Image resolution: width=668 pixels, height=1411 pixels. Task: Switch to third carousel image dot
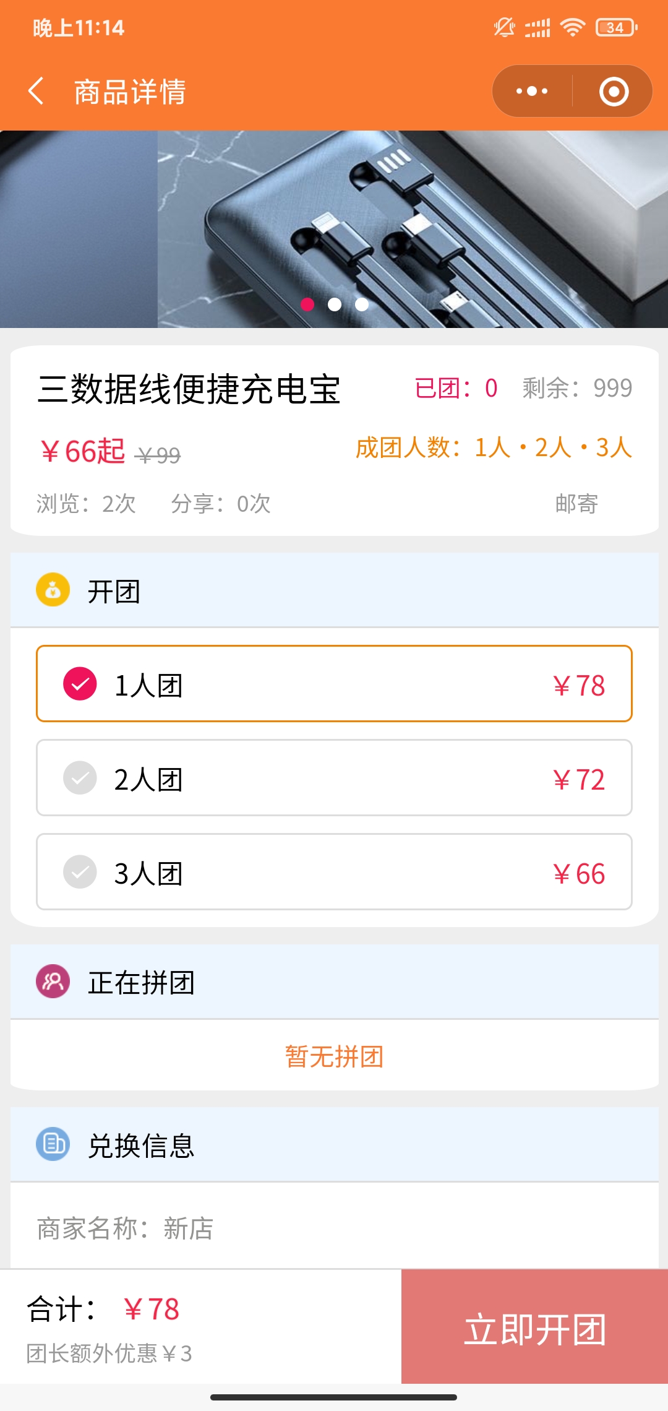(362, 304)
